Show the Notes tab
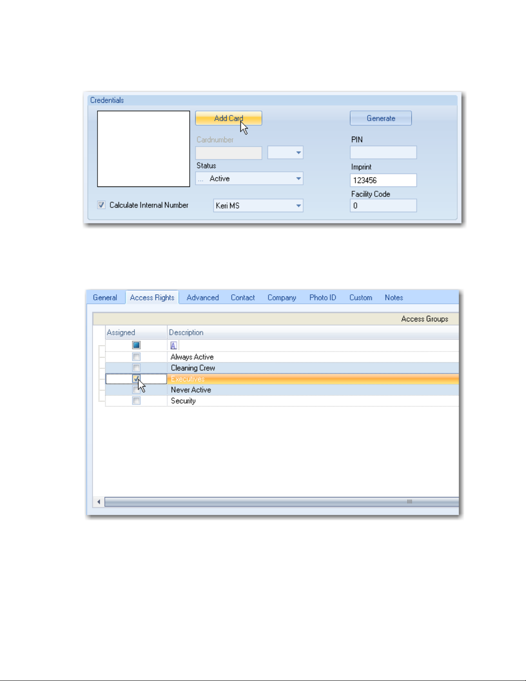The height and width of the screenshot is (681, 526). 394,297
